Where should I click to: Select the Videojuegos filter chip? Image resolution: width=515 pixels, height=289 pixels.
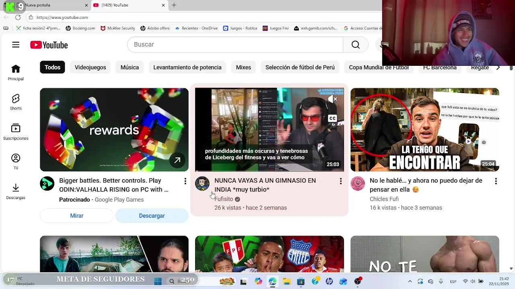[91, 67]
